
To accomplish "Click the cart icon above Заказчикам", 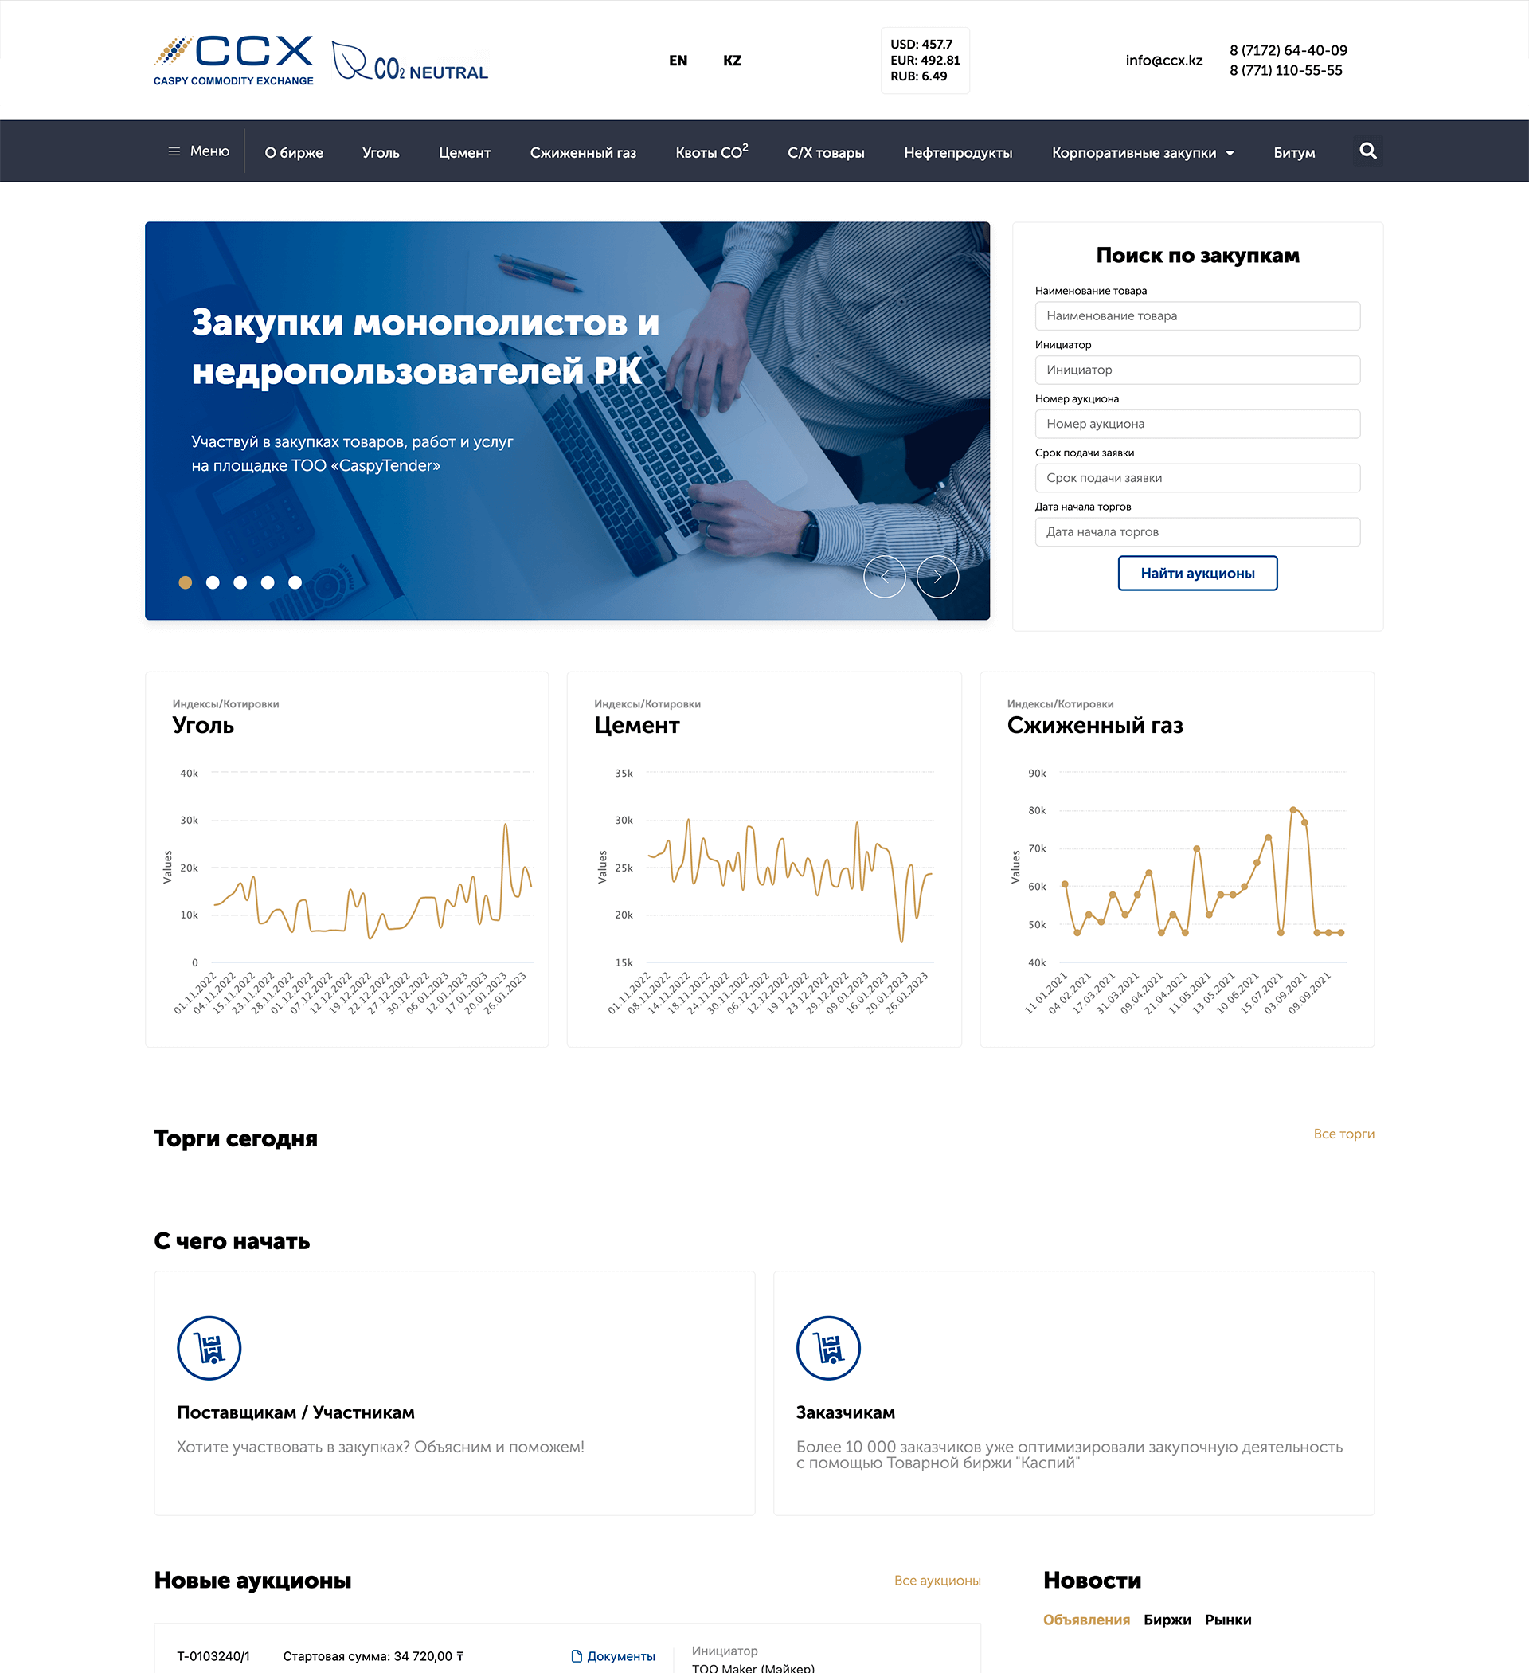I will (x=828, y=1348).
